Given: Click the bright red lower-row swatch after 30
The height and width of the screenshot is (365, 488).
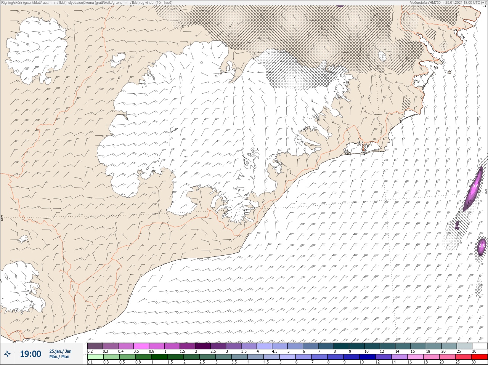Looking at the screenshot, I should pos(480,357).
